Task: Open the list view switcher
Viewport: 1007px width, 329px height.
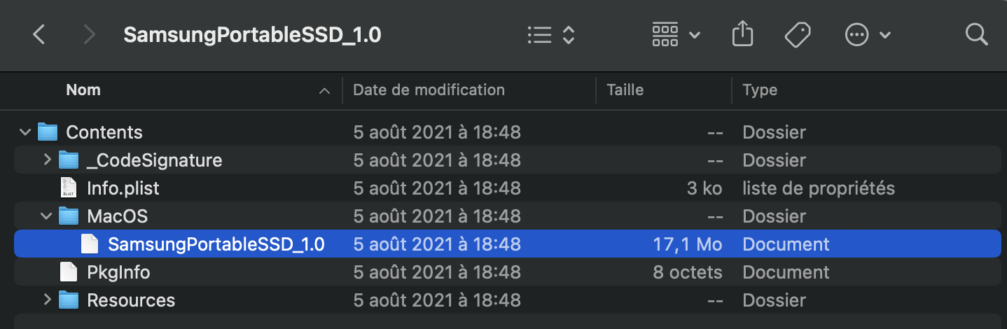Action: (550, 35)
